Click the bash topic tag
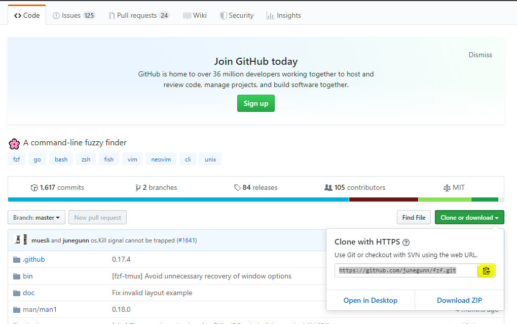The height and width of the screenshot is (324, 517). 61,159
